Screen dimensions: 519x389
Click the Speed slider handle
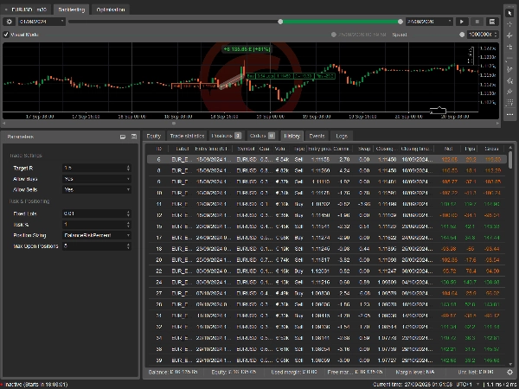(462, 35)
